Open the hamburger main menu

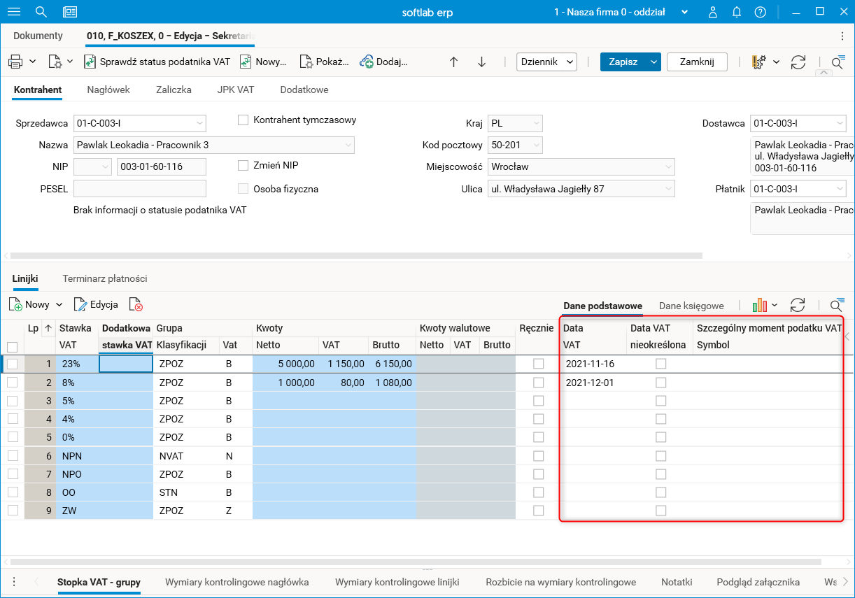(x=13, y=12)
